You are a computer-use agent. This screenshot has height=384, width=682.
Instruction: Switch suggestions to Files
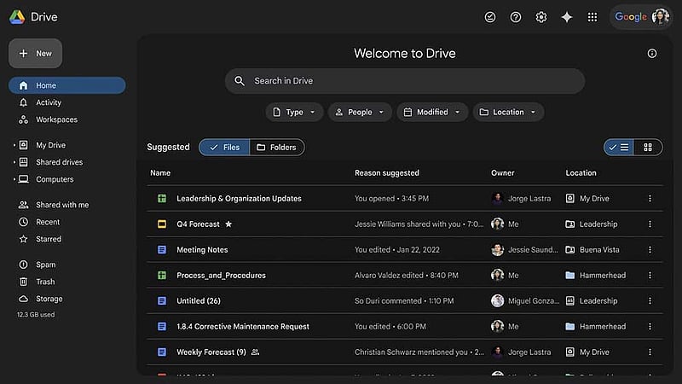224,148
